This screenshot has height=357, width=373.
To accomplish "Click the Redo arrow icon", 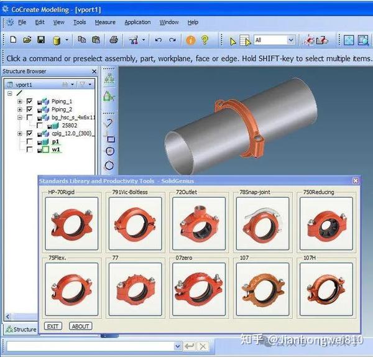I will click(x=172, y=40).
